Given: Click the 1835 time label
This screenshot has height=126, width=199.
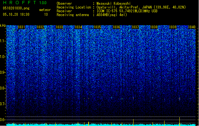Looking at the screenshot, I should [x=97, y=27].
